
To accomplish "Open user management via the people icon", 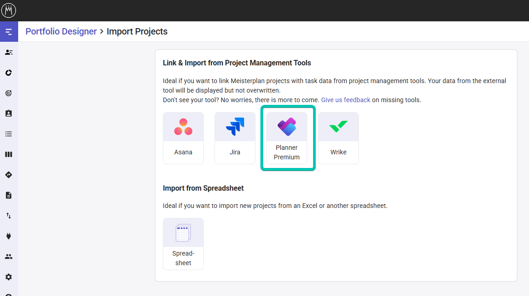I will (x=9, y=256).
